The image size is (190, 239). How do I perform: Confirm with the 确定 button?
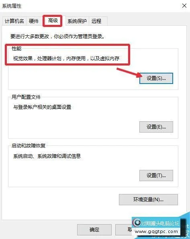pos(94,229)
